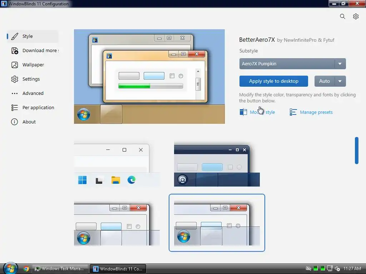Click the WindowBlinds title bar app icon
This screenshot has height=274, width=366.
[4, 4]
